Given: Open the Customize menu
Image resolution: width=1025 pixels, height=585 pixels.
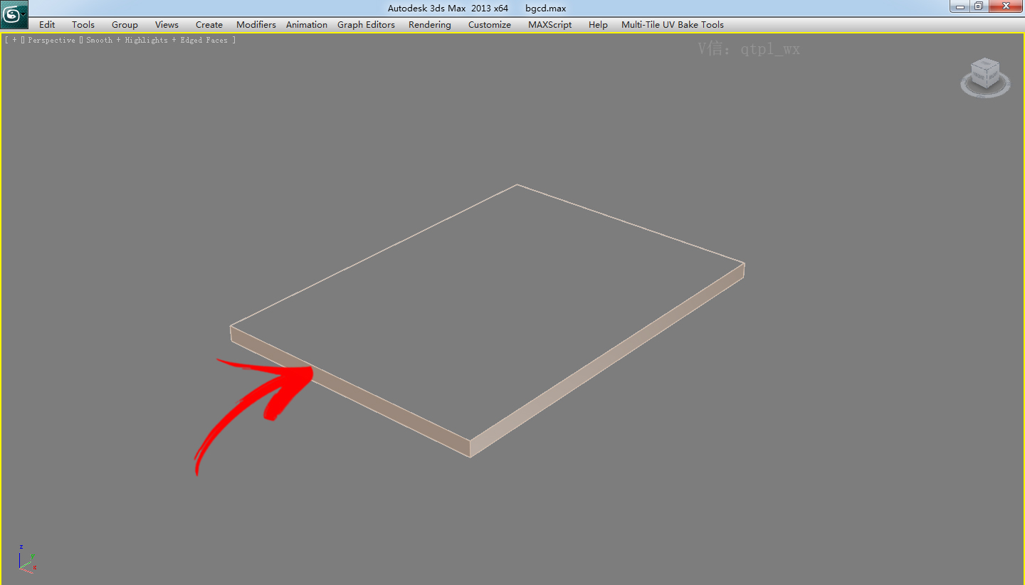Looking at the screenshot, I should point(490,24).
